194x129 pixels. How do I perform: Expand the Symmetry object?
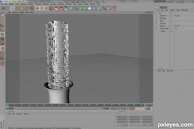click(156, 23)
